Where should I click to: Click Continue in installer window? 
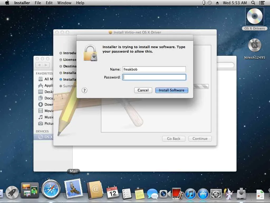click(x=200, y=139)
